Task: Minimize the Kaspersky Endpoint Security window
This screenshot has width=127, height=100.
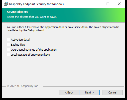Action: point(97,4)
